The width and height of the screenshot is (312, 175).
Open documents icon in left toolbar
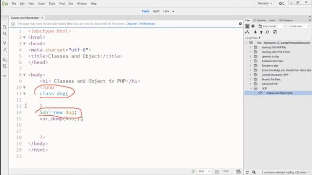4,27
